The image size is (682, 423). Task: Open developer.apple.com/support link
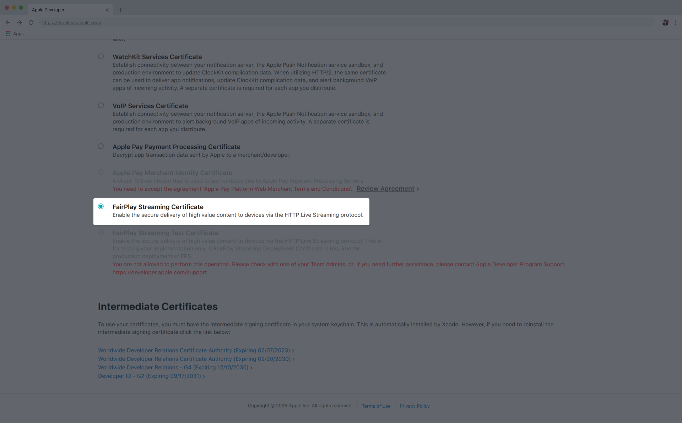(159, 272)
